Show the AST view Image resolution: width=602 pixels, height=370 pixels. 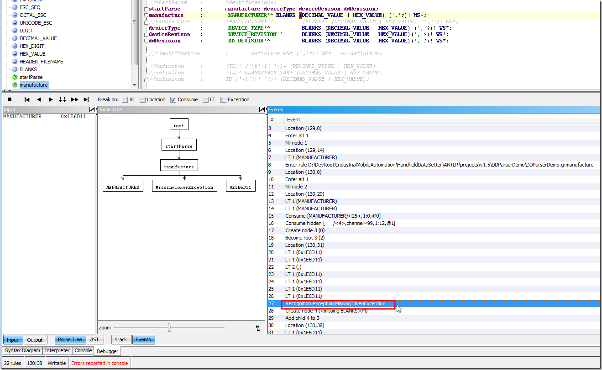94,339
